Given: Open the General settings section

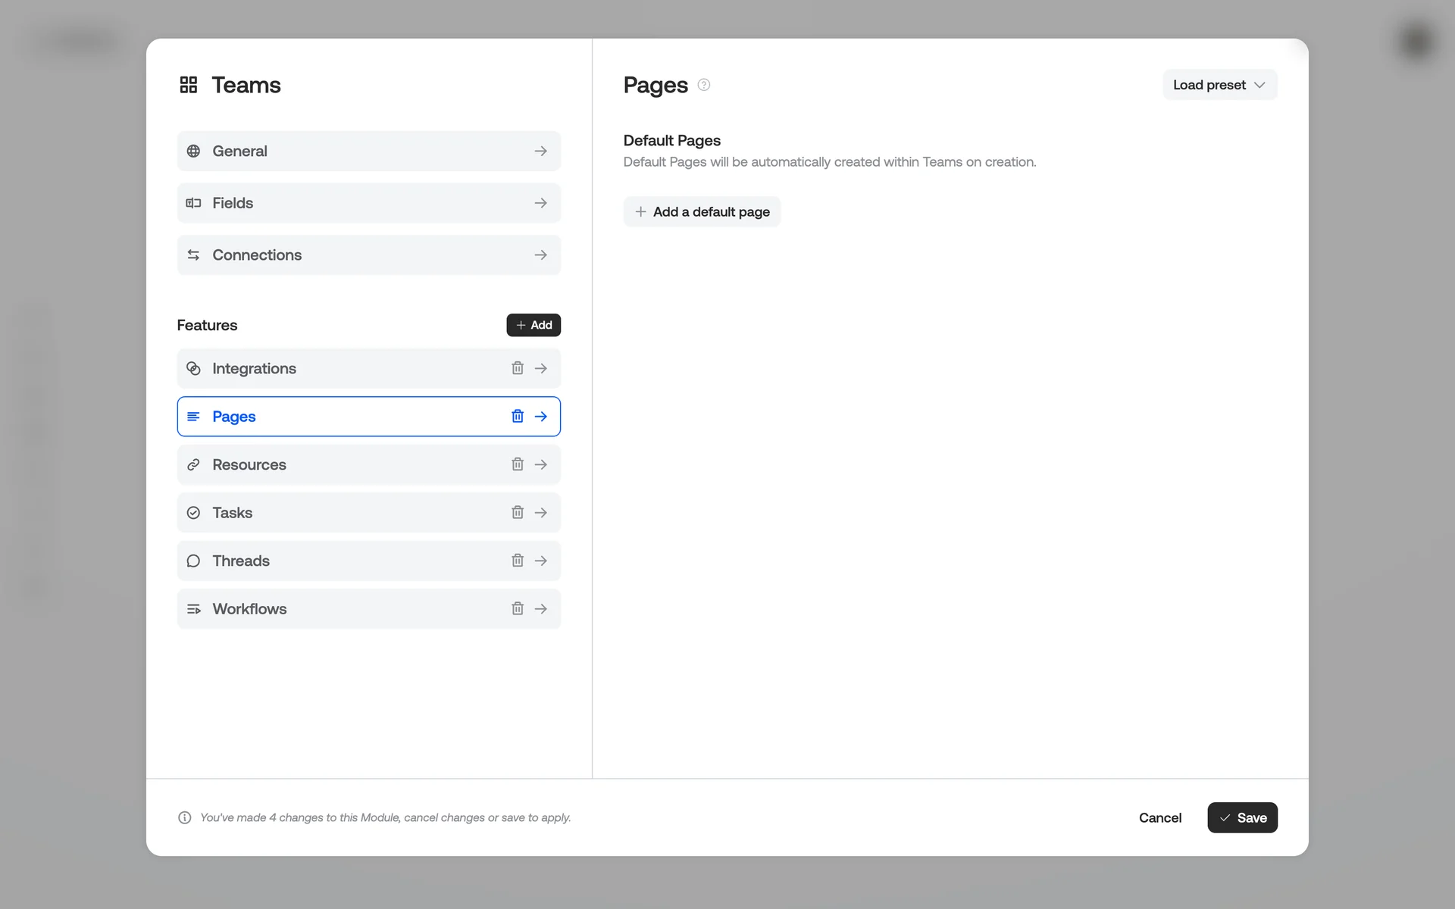Looking at the screenshot, I should [368, 151].
